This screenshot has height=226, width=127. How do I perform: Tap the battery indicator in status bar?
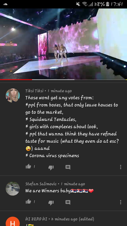coord(108,4)
